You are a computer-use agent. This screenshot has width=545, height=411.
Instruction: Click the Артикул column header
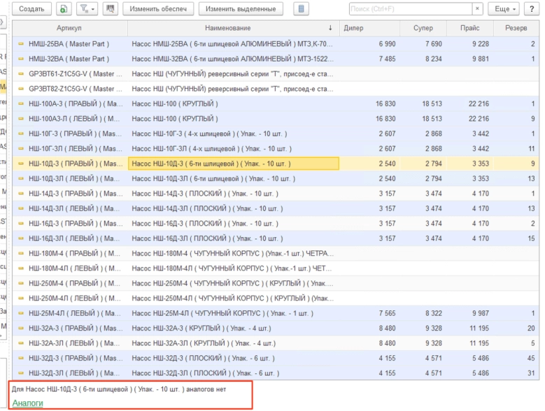pos(69,28)
